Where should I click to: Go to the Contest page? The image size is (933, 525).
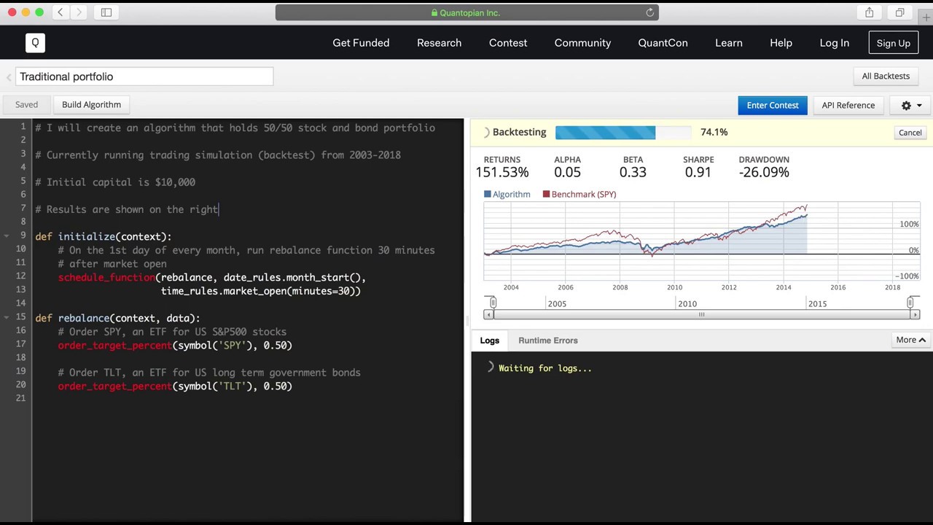tap(508, 43)
